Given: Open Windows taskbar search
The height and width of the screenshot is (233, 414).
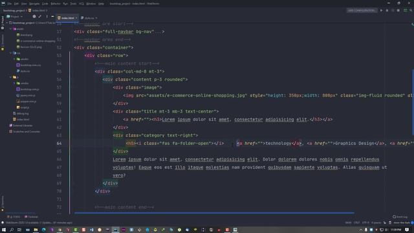Looking at the screenshot, I should [x=12, y=230].
